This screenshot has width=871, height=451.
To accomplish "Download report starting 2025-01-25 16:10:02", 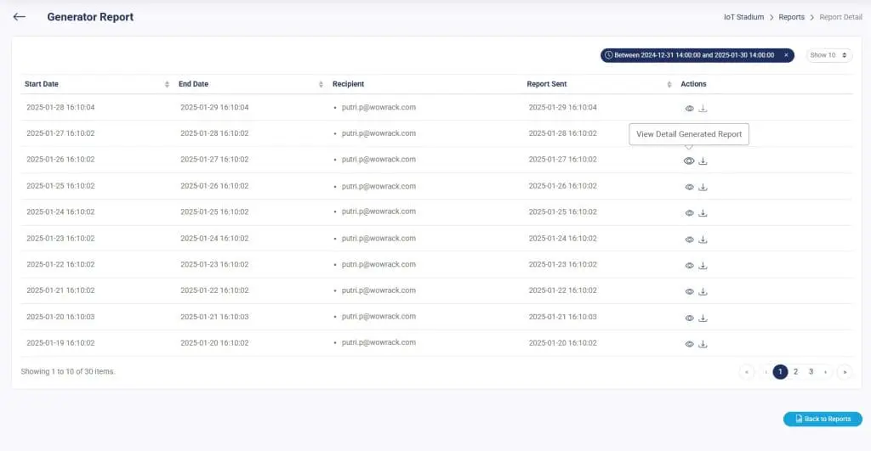I will 703,188.
